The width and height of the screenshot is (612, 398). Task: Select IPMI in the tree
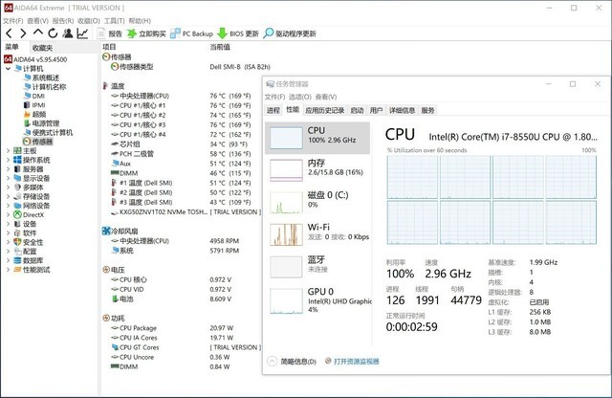point(34,105)
